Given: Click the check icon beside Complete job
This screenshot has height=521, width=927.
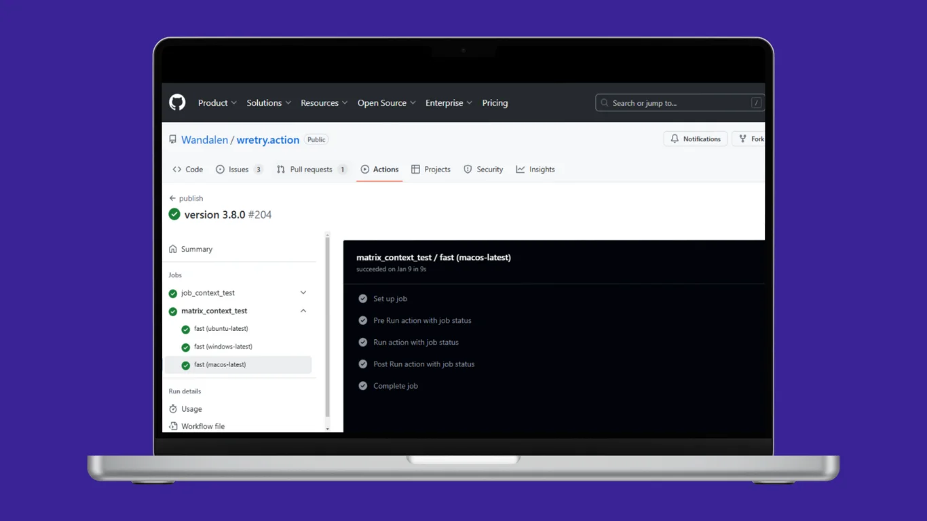Looking at the screenshot, I should pos(362,385).
